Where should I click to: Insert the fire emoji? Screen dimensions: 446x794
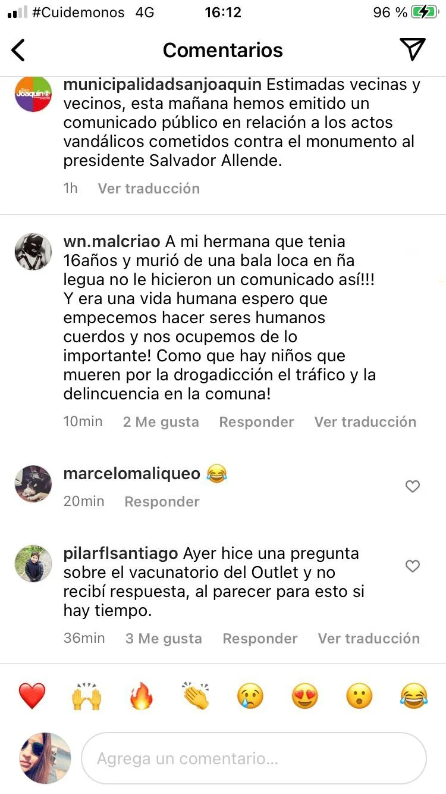click(x=142, y=695)
